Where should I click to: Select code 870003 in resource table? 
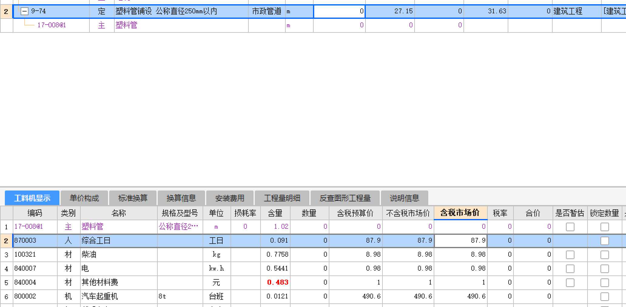click(35, 241)
